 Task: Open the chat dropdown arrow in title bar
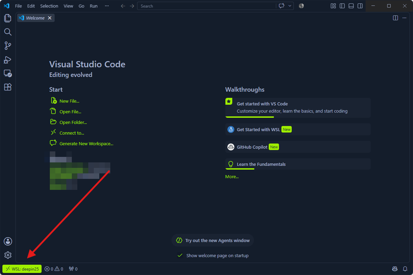(x=290, y=6)
